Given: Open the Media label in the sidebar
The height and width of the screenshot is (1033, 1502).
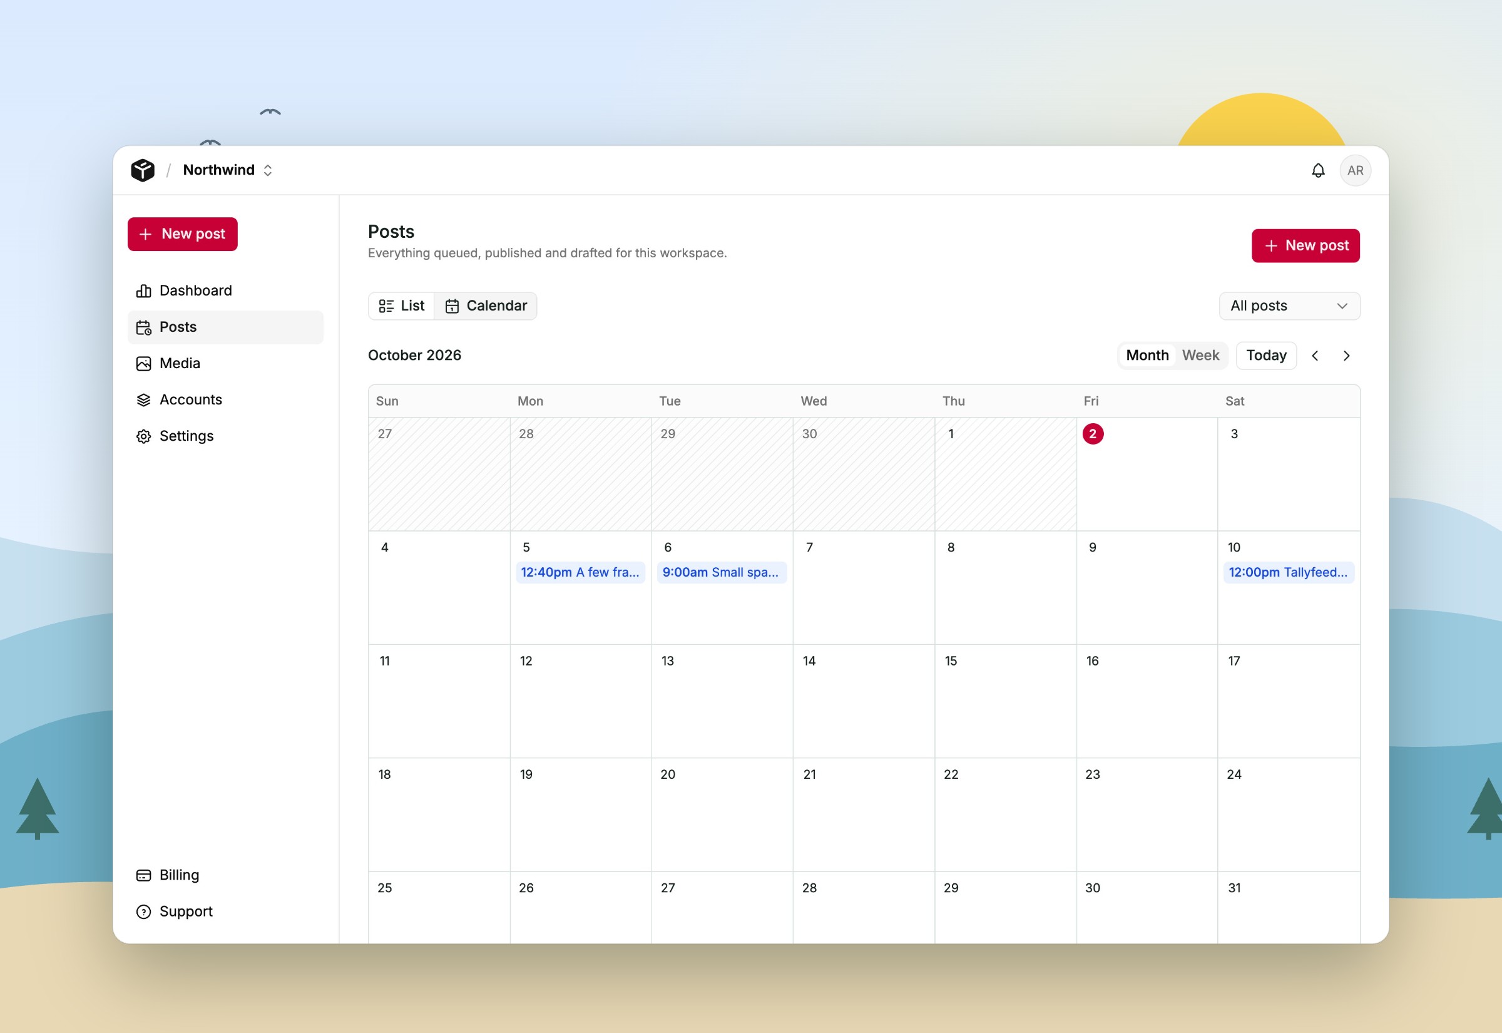Looking at the screenshot, I should [x=180, y=363].
